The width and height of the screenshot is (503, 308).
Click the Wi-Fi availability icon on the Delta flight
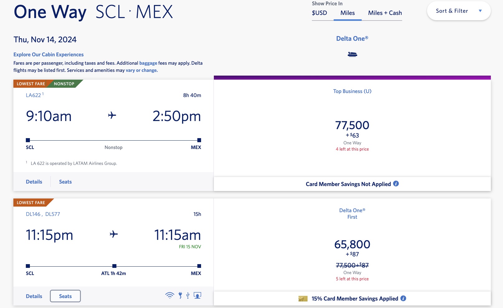(x=169, y=295)
